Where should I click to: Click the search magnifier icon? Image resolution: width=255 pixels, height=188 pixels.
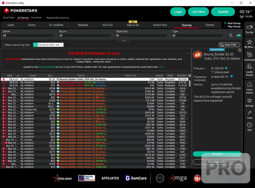[35, 45]
